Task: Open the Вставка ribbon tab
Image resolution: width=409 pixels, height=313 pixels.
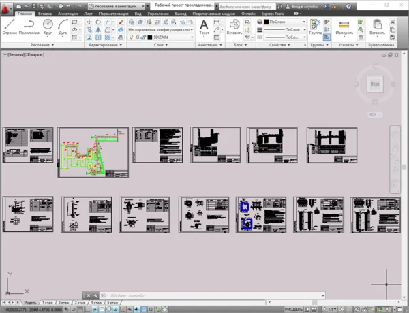Action: pyautogui.click(x=45, y=13)
